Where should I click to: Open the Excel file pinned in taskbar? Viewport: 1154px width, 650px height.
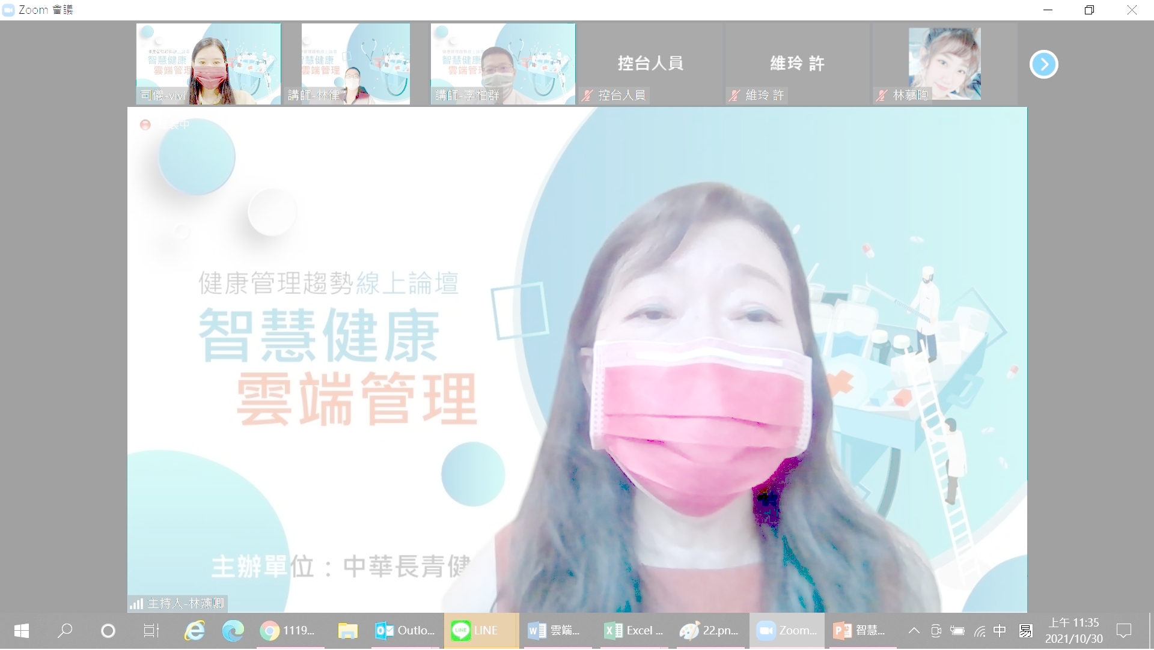pos(633,631)
